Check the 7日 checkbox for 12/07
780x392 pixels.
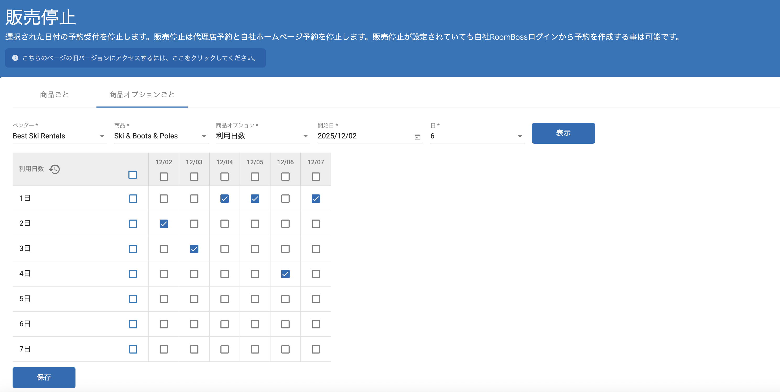[316, 349]
